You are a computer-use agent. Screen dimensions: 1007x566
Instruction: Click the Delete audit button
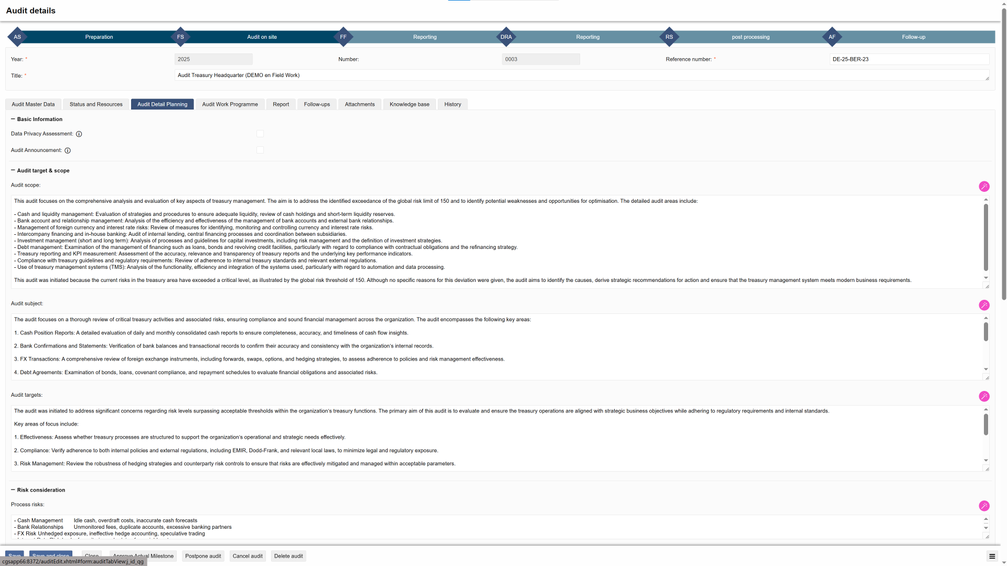[x=288, y=556]
